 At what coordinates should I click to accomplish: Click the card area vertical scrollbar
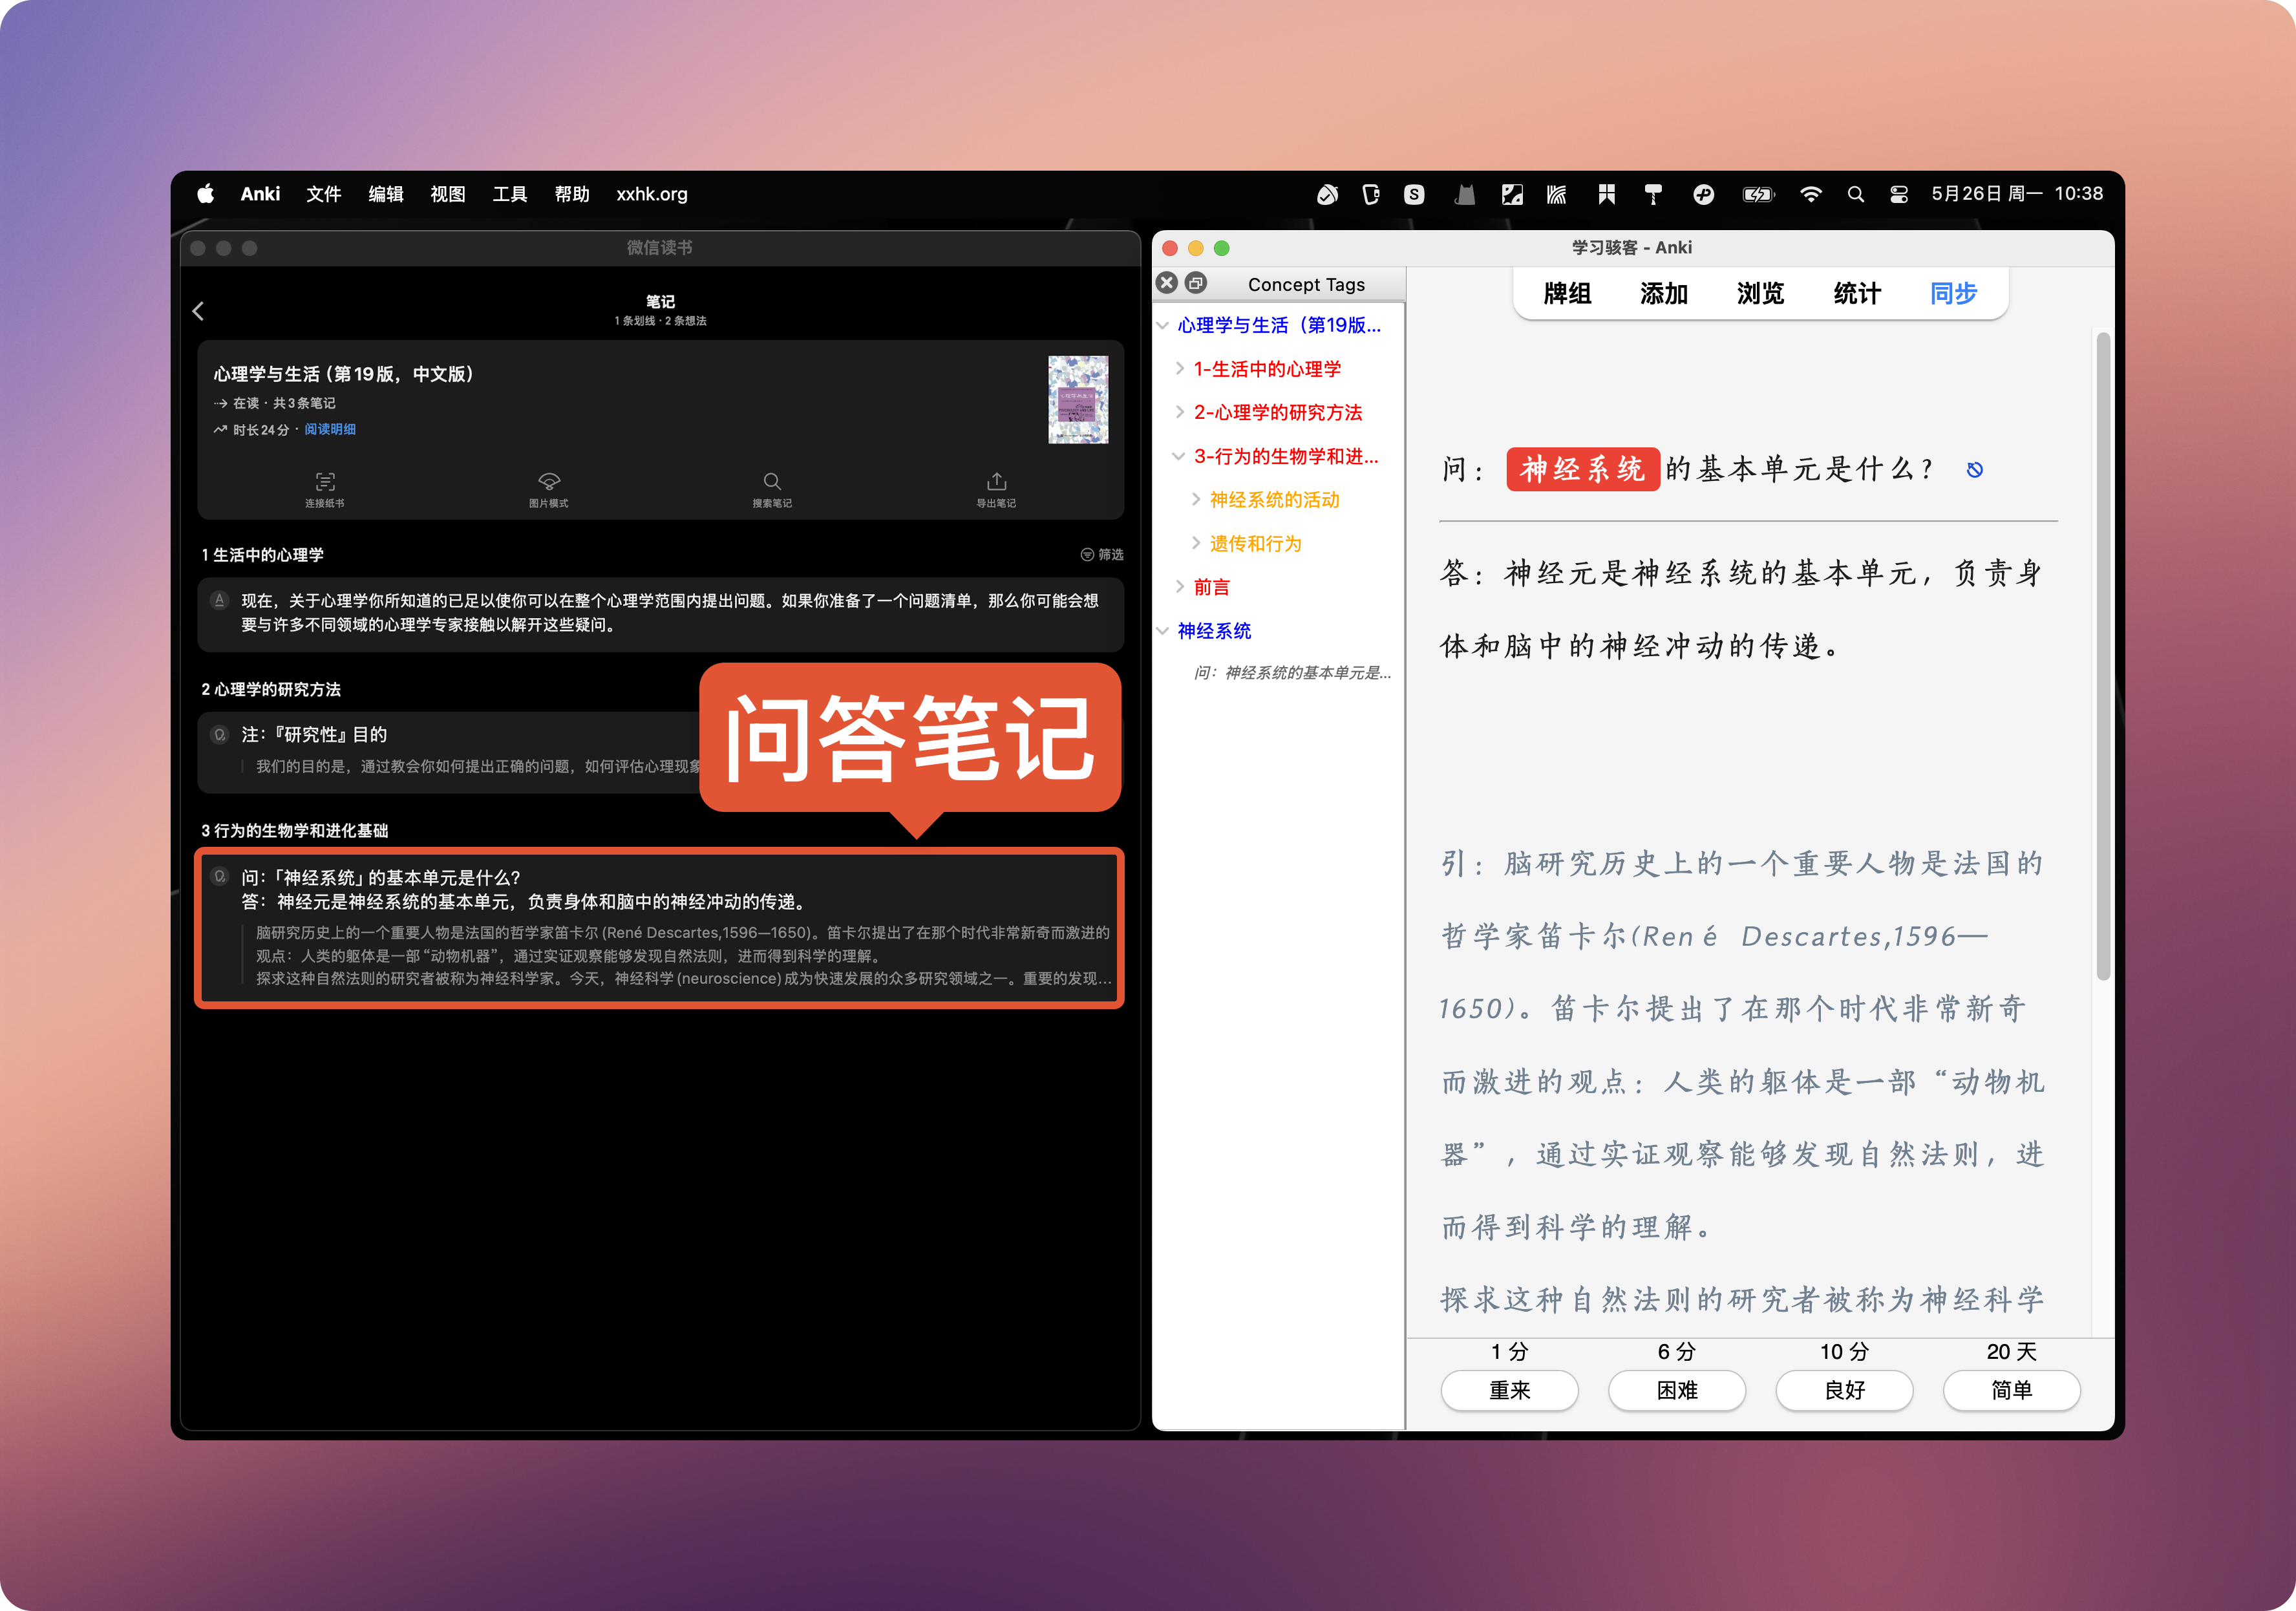pos(2103,655)
